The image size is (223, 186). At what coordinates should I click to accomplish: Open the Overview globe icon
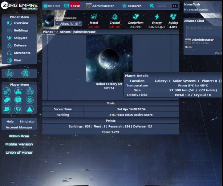pyautogui.click(x=9, y=23)
